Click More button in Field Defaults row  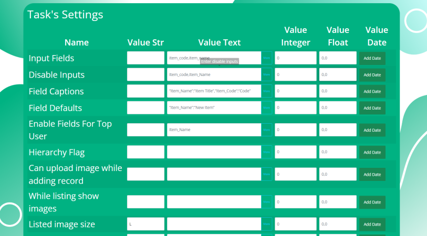tap(266, 108)
